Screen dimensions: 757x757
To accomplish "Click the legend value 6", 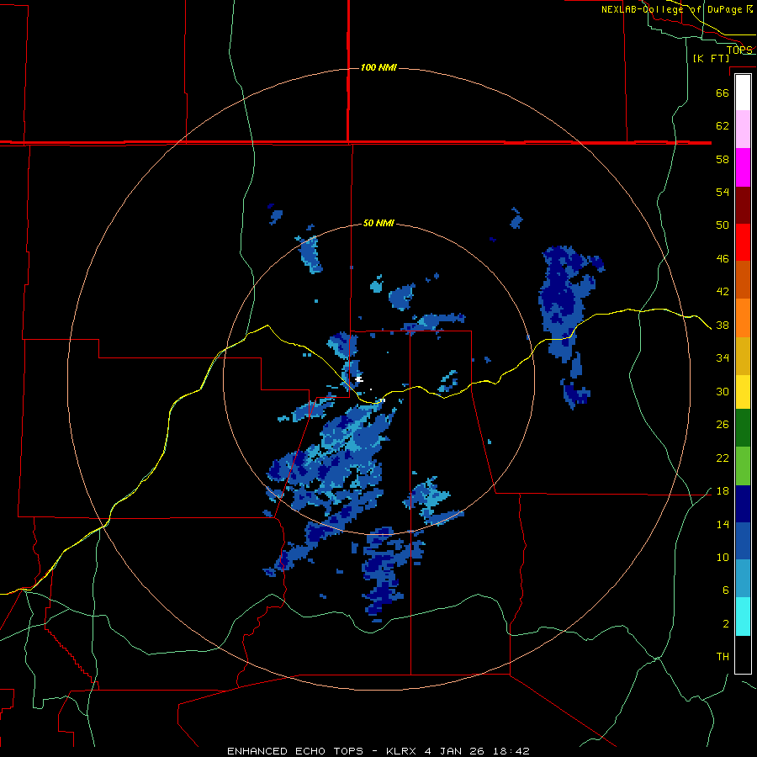I will point(726,590).
